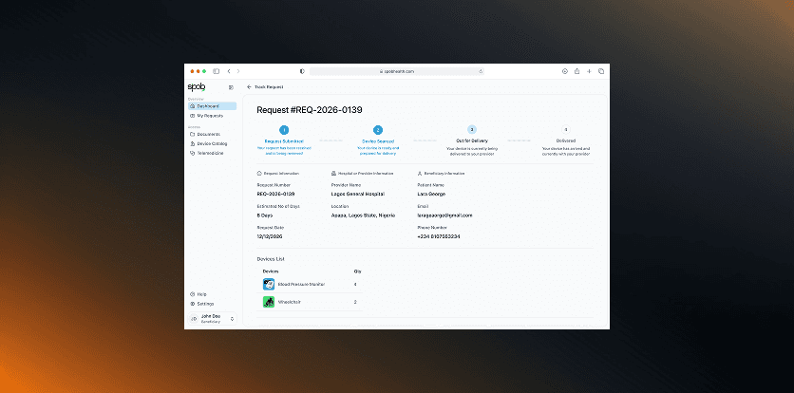Screen dimensions: 794x393
Task: Click the Wheelchair device name
Action: point(288,303)
